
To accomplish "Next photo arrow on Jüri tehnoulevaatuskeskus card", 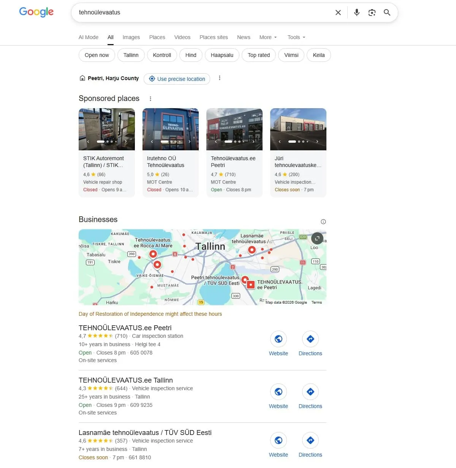I will coord(317,142).
